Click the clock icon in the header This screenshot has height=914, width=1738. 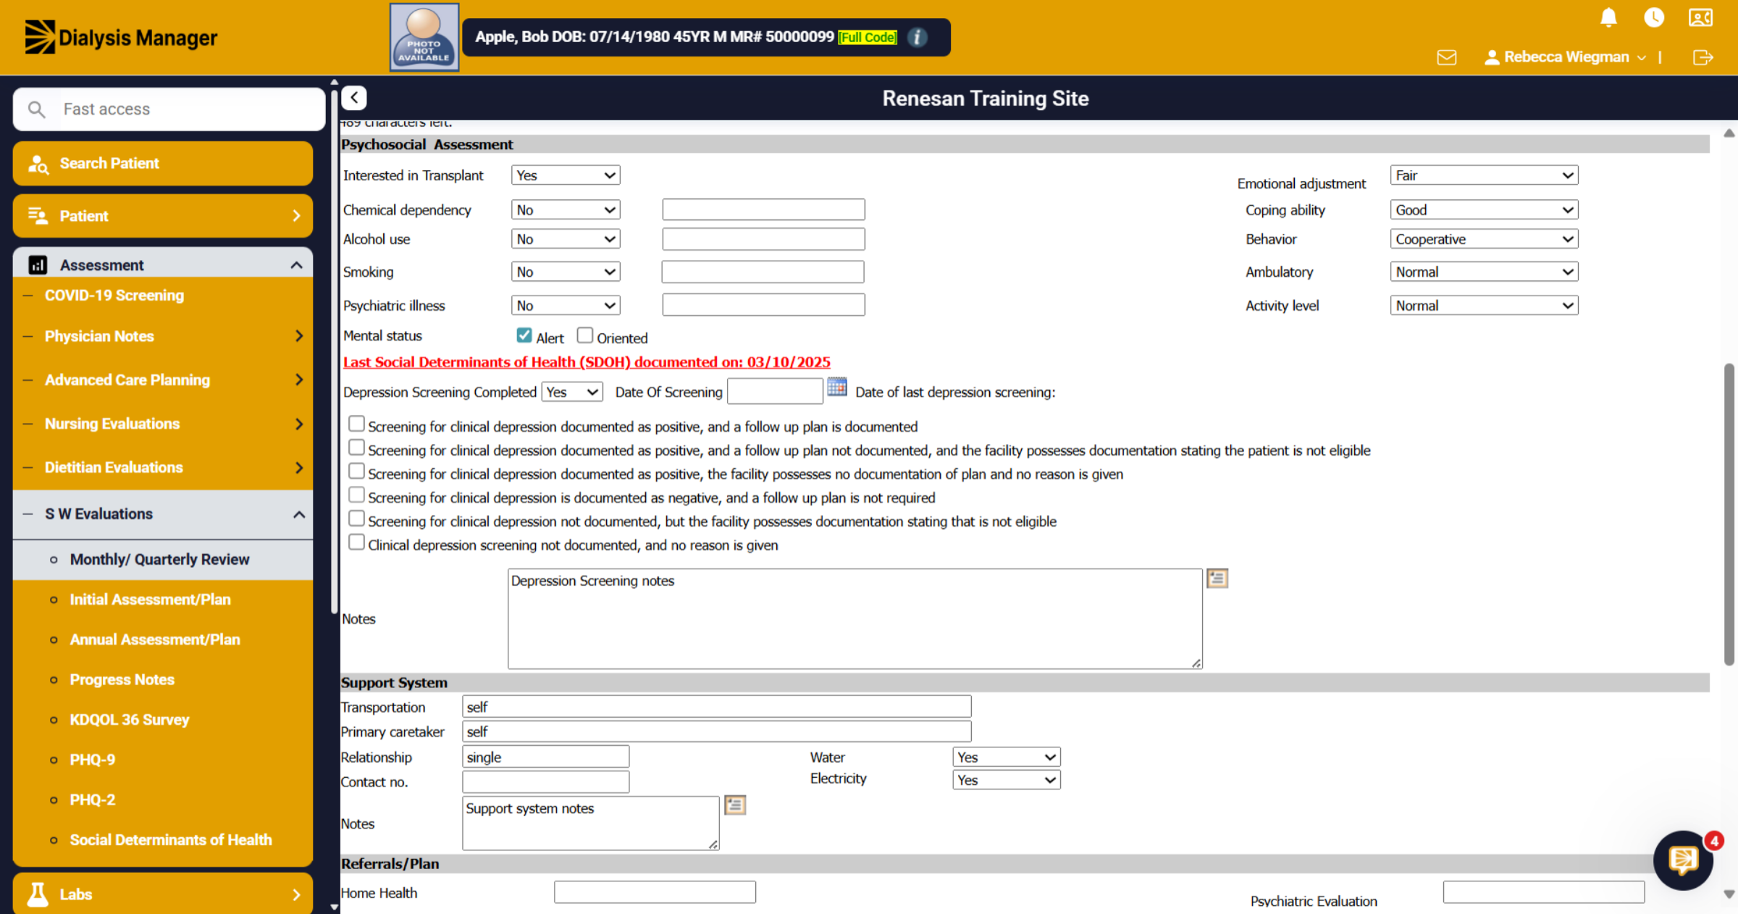coord(1654,17)
